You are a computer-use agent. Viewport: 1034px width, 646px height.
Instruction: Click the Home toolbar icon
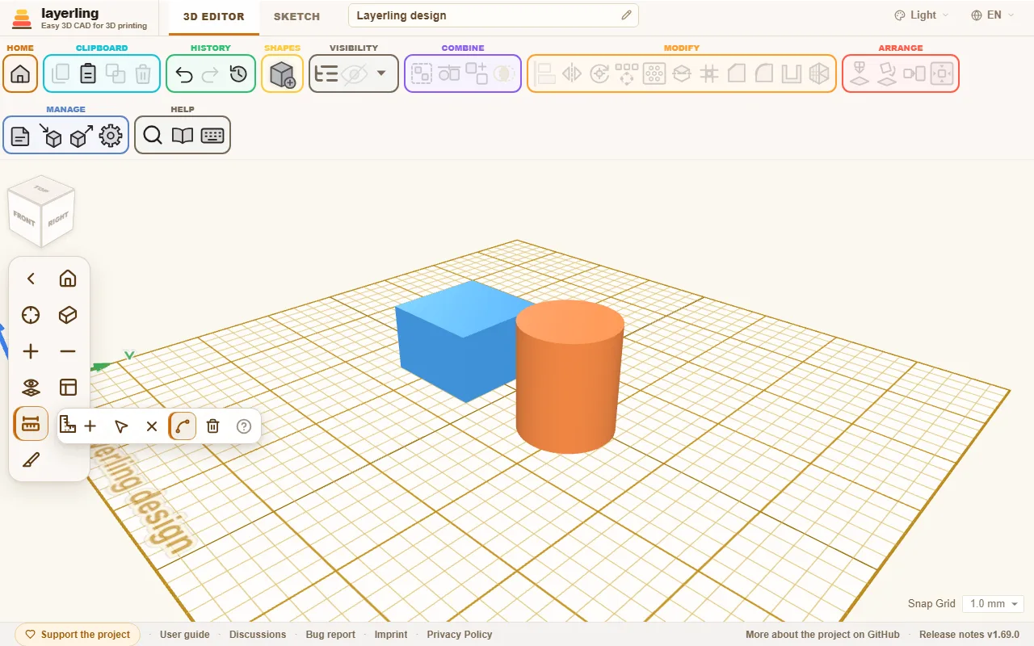pyautogui.click(x=20, y=74)
